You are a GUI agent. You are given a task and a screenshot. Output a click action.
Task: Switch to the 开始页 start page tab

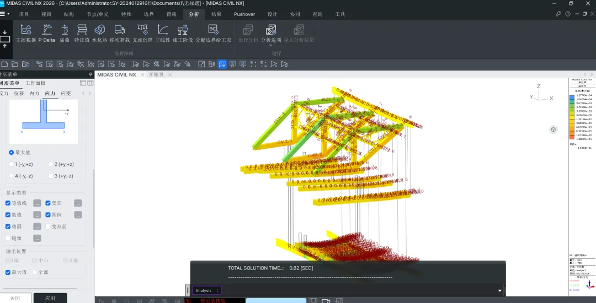(x=156, y=75)
